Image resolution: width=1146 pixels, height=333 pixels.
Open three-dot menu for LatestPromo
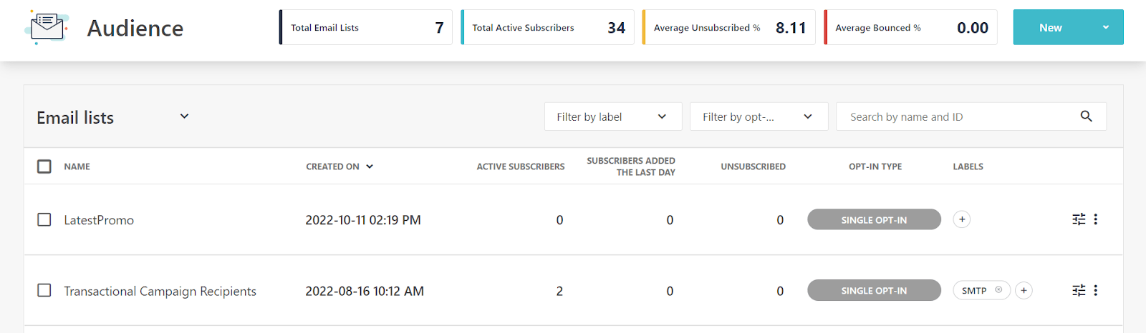click(x=1096, y=219)
